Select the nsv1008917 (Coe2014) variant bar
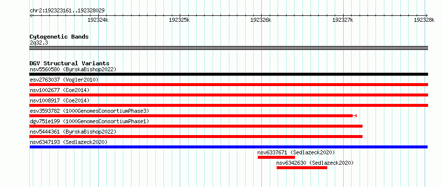 pyautogui.click(x=228, y=105)
